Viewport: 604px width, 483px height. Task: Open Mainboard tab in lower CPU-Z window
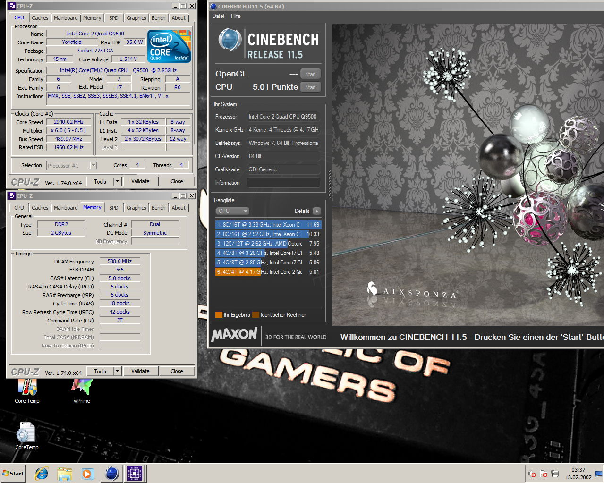[66, 208]
